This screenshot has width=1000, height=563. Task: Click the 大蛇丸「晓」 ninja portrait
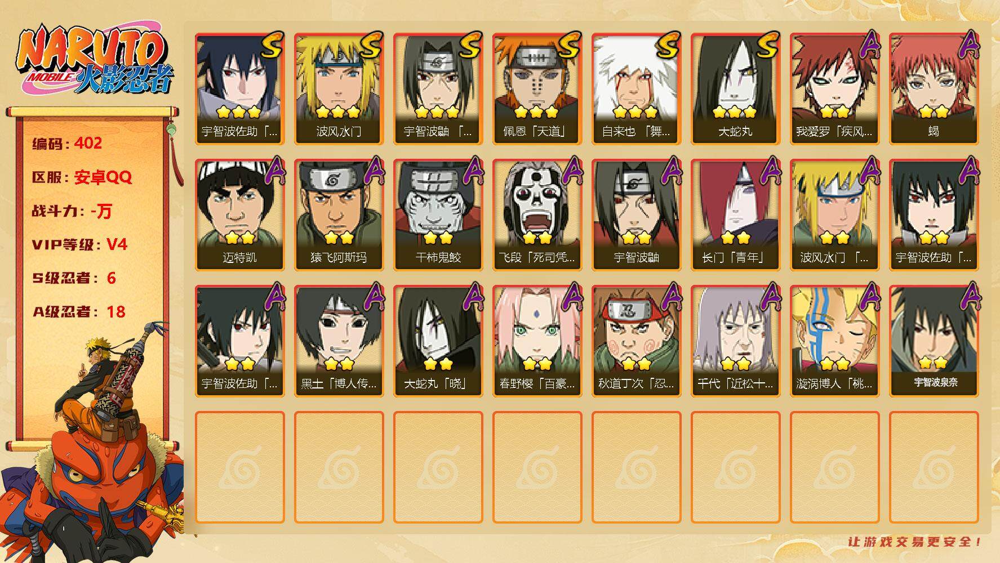[438, 341]
